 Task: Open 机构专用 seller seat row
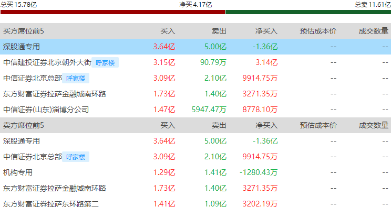[x=195, y=172]
